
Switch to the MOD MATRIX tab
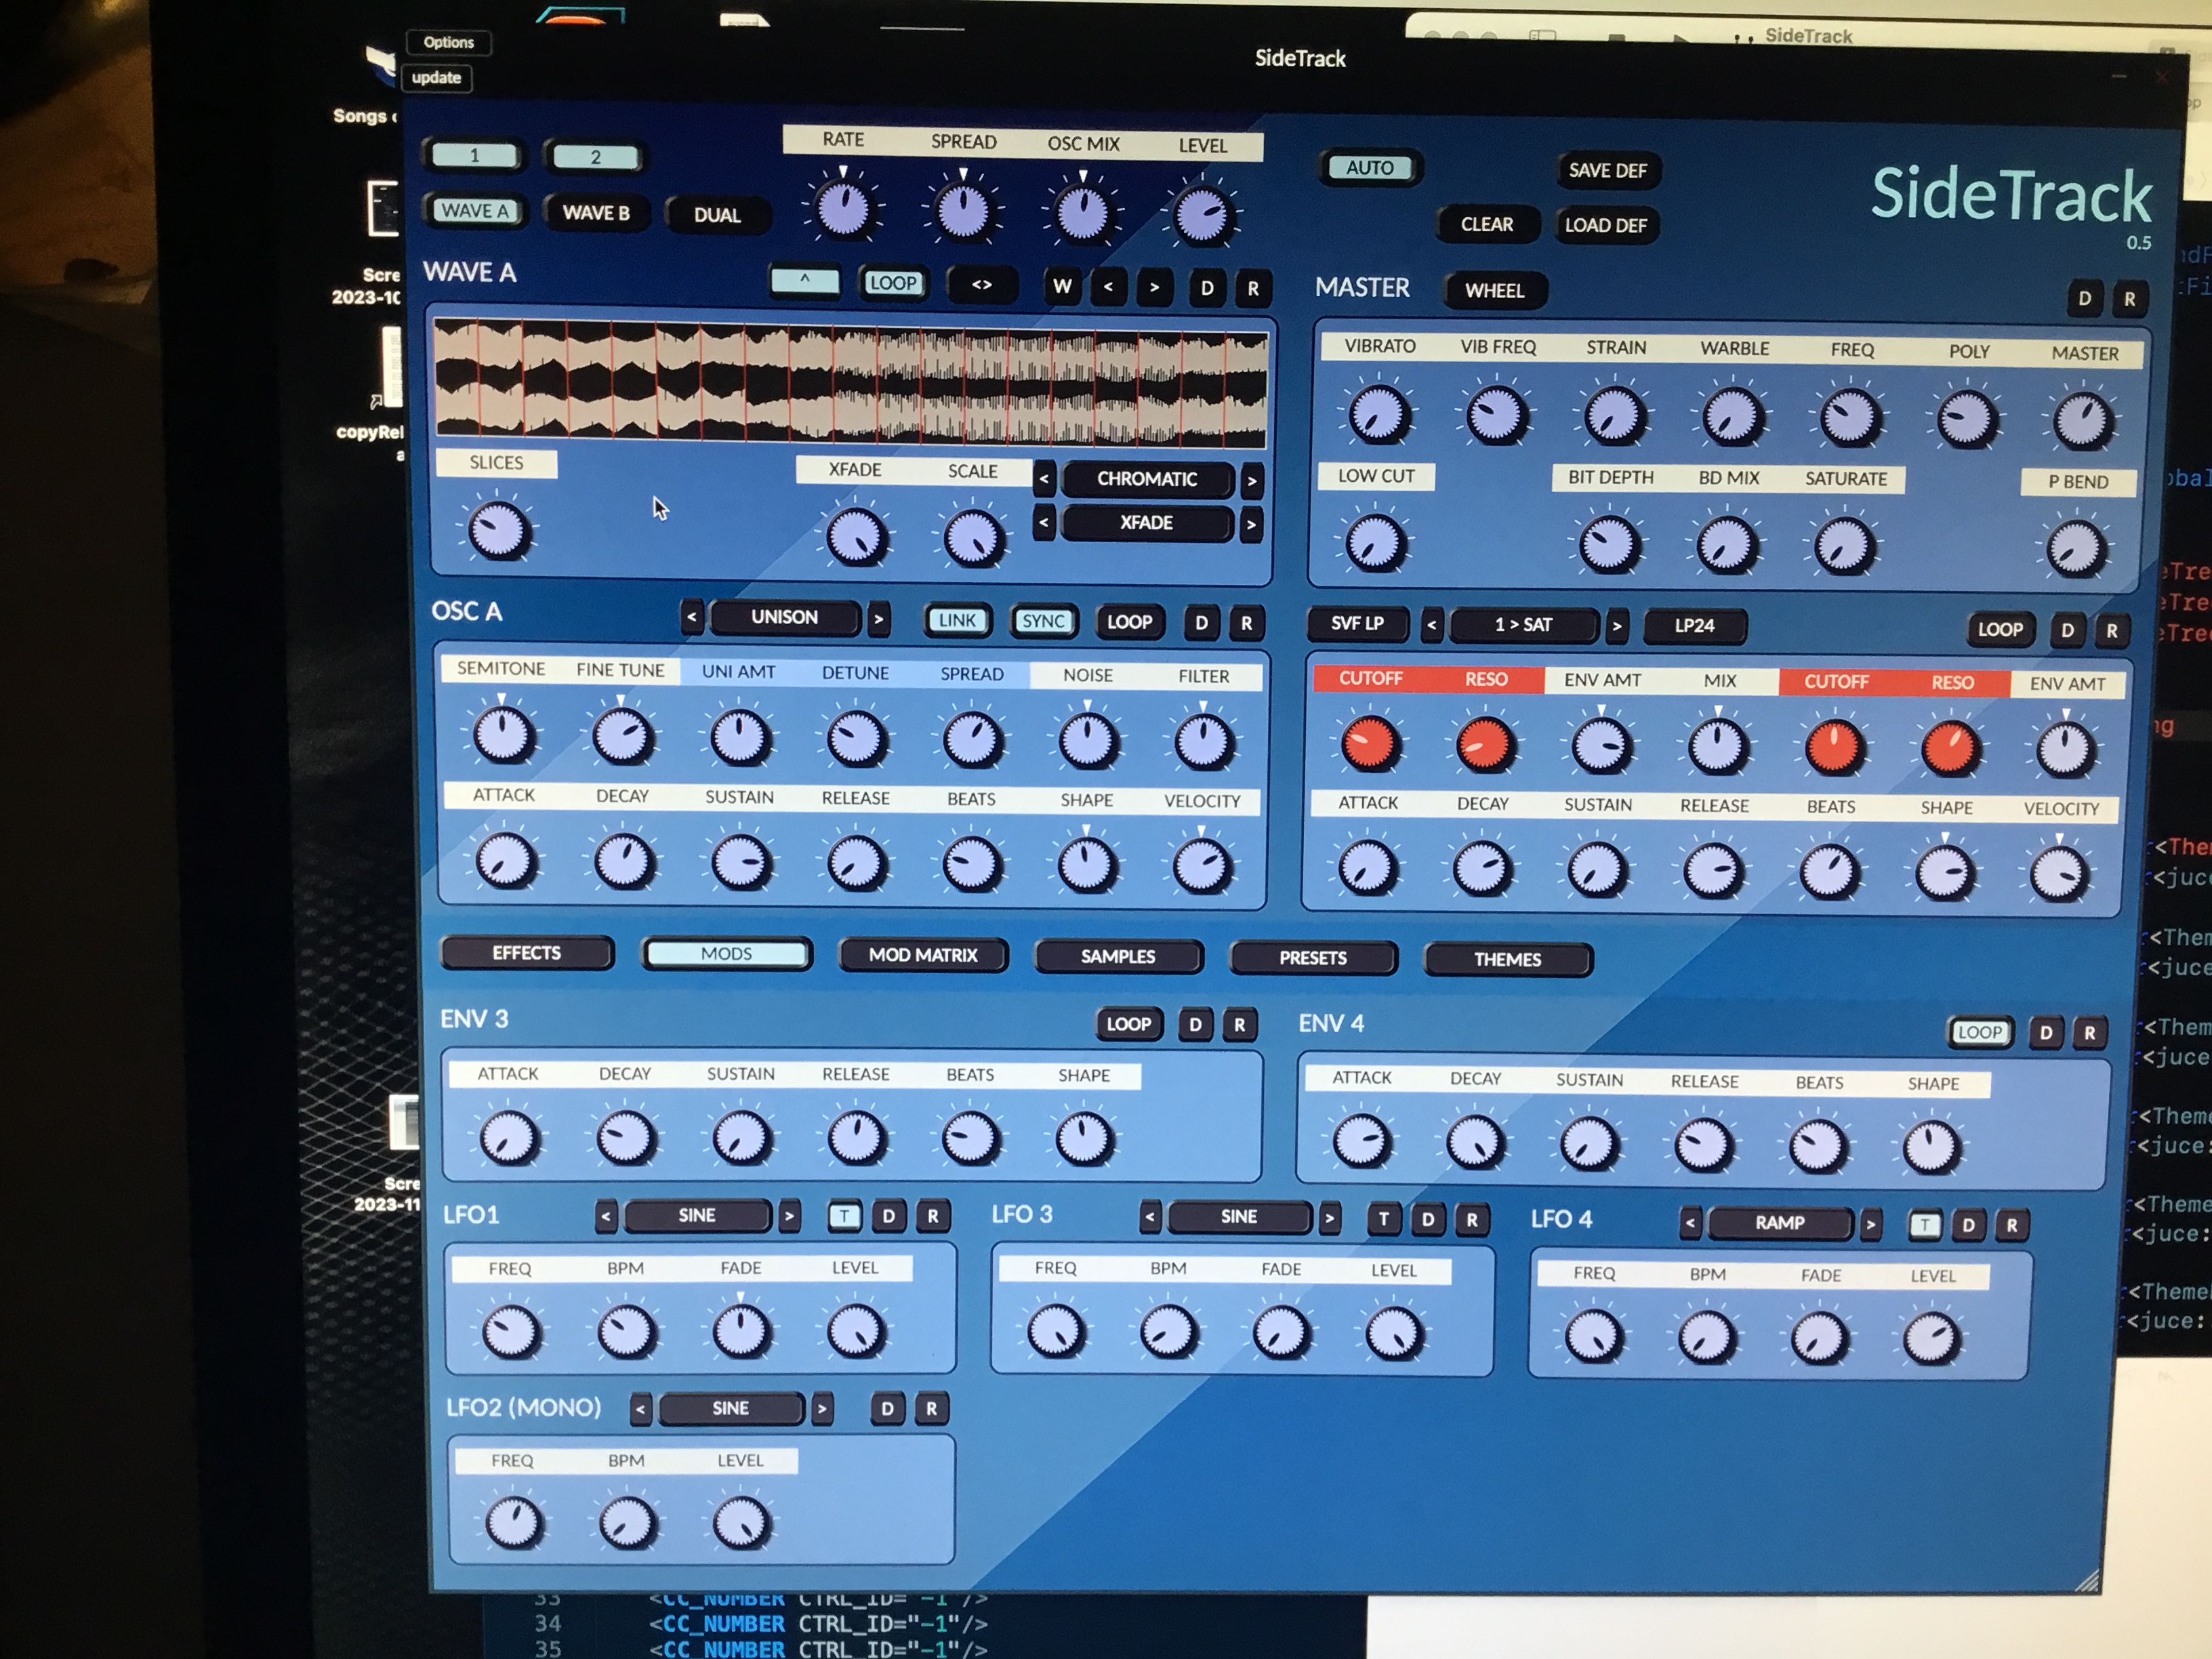coord(923,955)
